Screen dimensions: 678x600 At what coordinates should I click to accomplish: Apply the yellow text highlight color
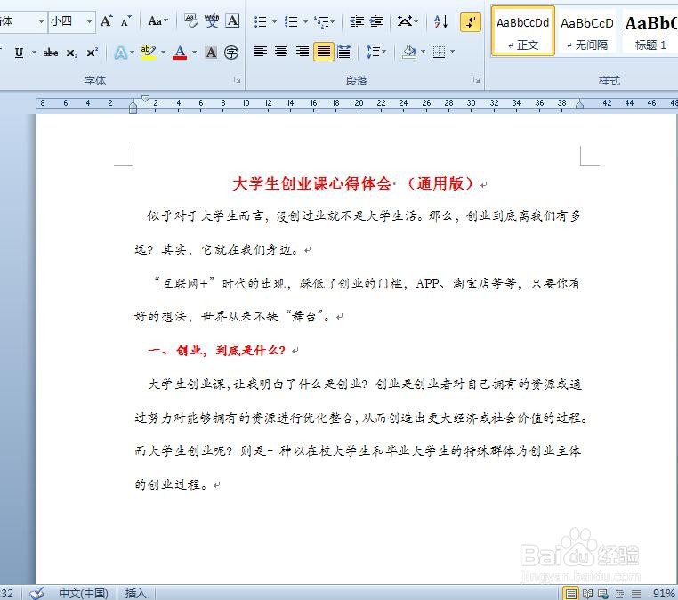(149, 53)
